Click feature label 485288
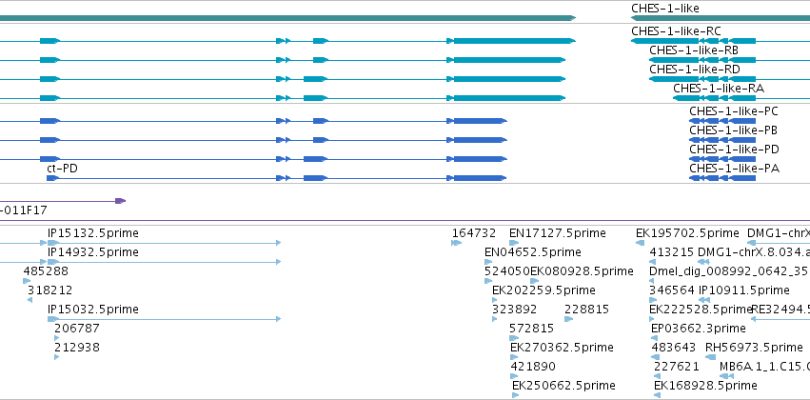Screen dimensions: 810x400 46,271
